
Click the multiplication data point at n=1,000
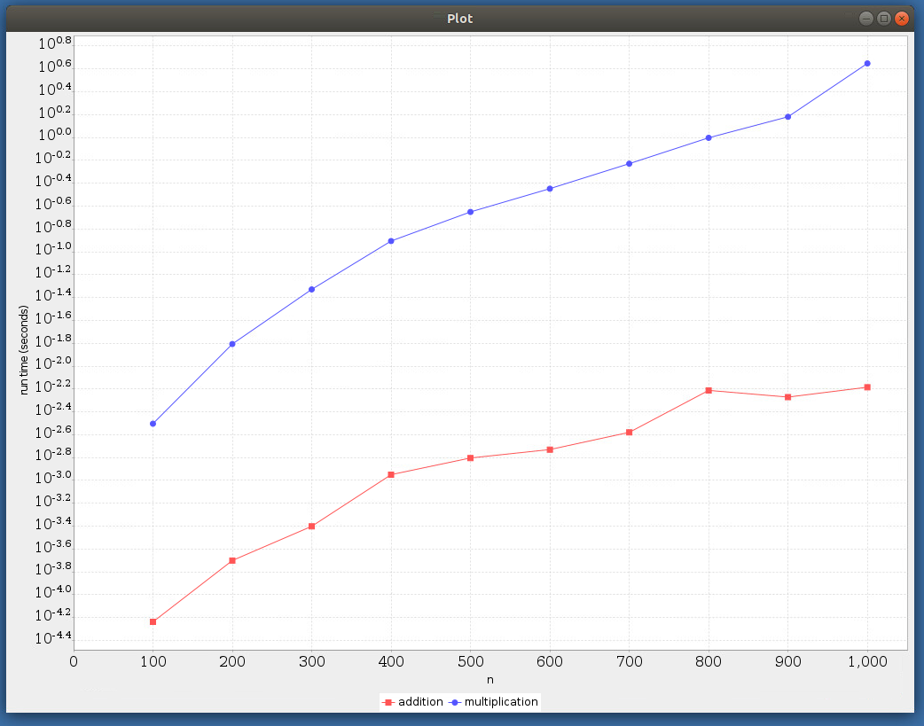867,64
